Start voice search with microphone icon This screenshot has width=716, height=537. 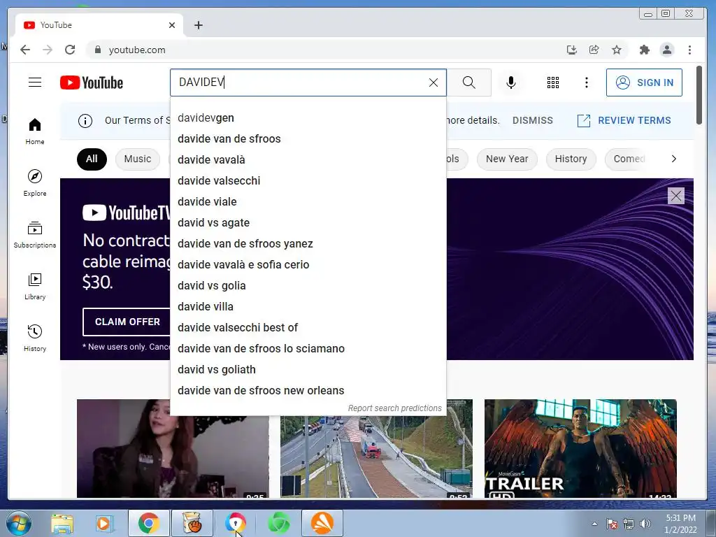(511, 83)
